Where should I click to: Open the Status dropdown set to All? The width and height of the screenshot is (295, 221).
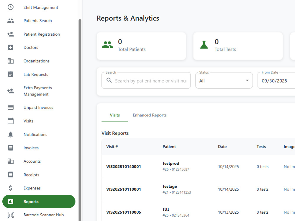coord(224,80)
